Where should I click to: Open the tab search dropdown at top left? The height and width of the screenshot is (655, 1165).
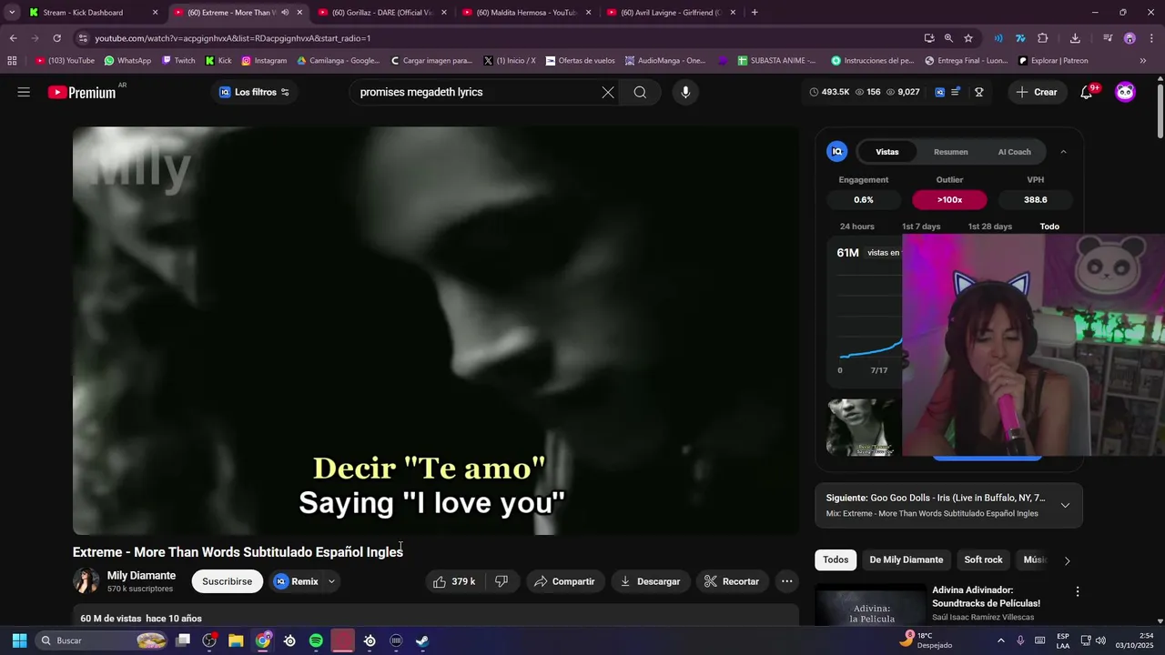[x=12, y=13]
